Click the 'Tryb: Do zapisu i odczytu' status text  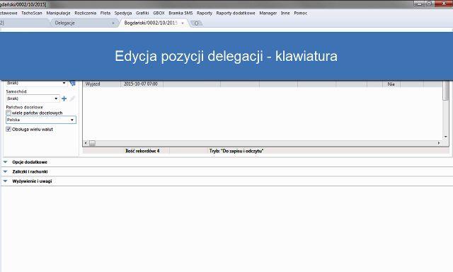point(236,151)
